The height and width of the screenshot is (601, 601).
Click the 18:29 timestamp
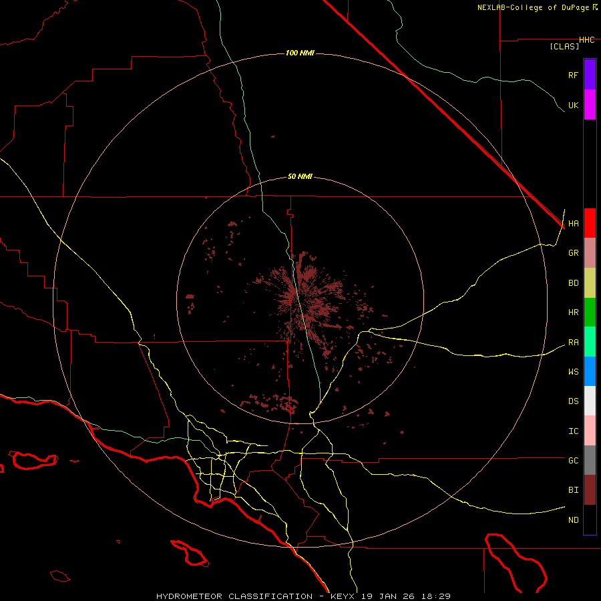point(436,596)
